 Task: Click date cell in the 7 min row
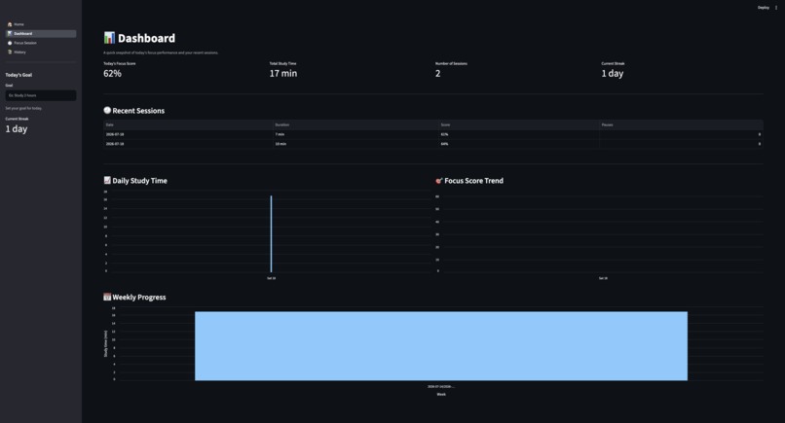tap(188, 134)
